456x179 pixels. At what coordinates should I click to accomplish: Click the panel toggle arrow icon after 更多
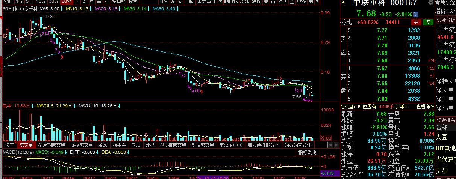tap(311, 2)
